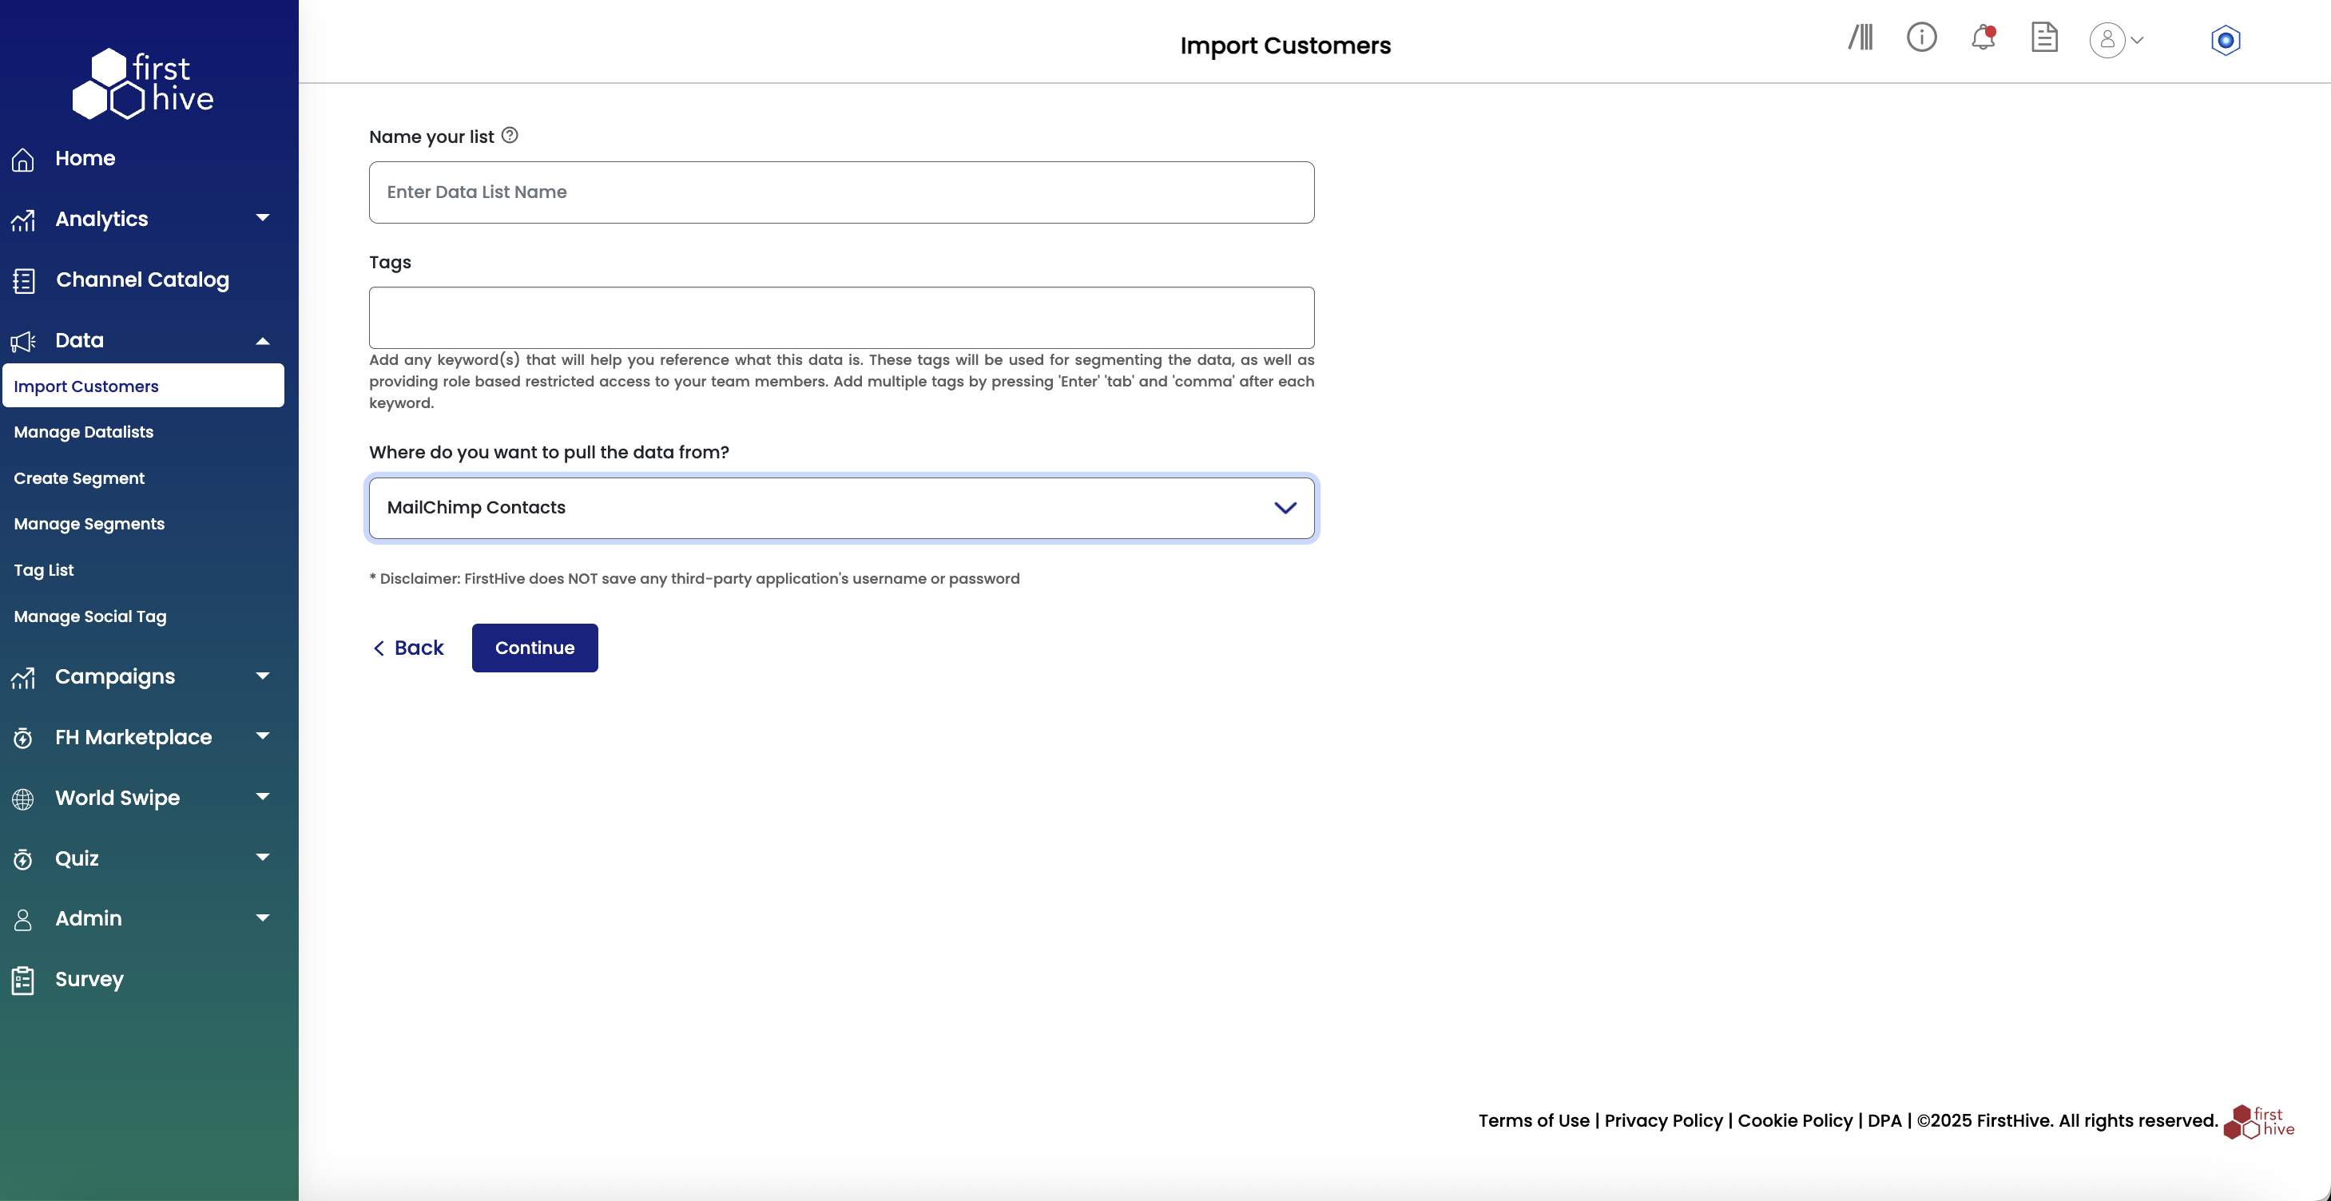
Task: Open the info icon in header
Action: point(1922,37)
